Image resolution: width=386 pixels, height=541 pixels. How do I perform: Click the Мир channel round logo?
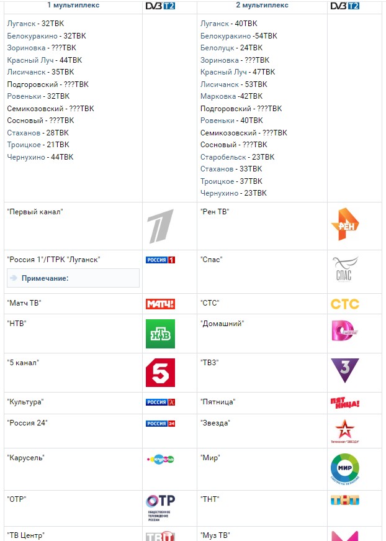[344, 469]
